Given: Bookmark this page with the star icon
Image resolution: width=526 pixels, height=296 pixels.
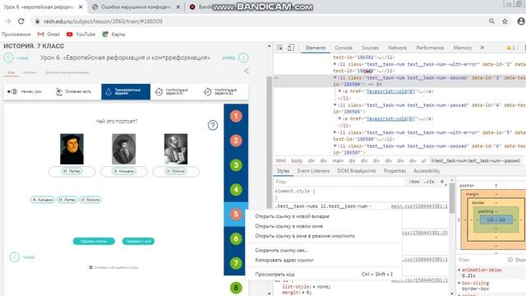Looking at the screenshot, I should coord(505,21).
